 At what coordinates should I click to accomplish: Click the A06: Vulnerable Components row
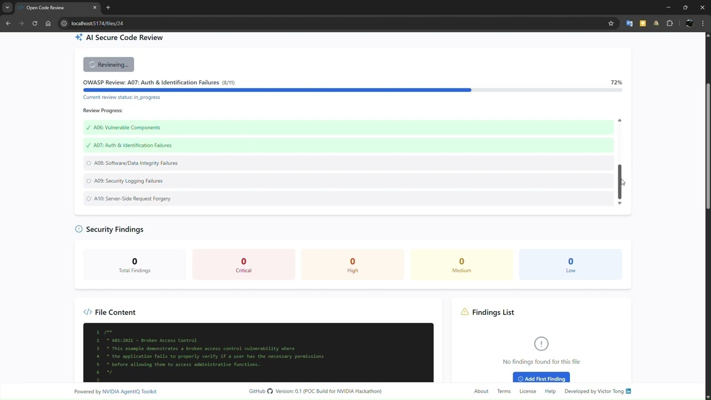click(x=348, y=127)
